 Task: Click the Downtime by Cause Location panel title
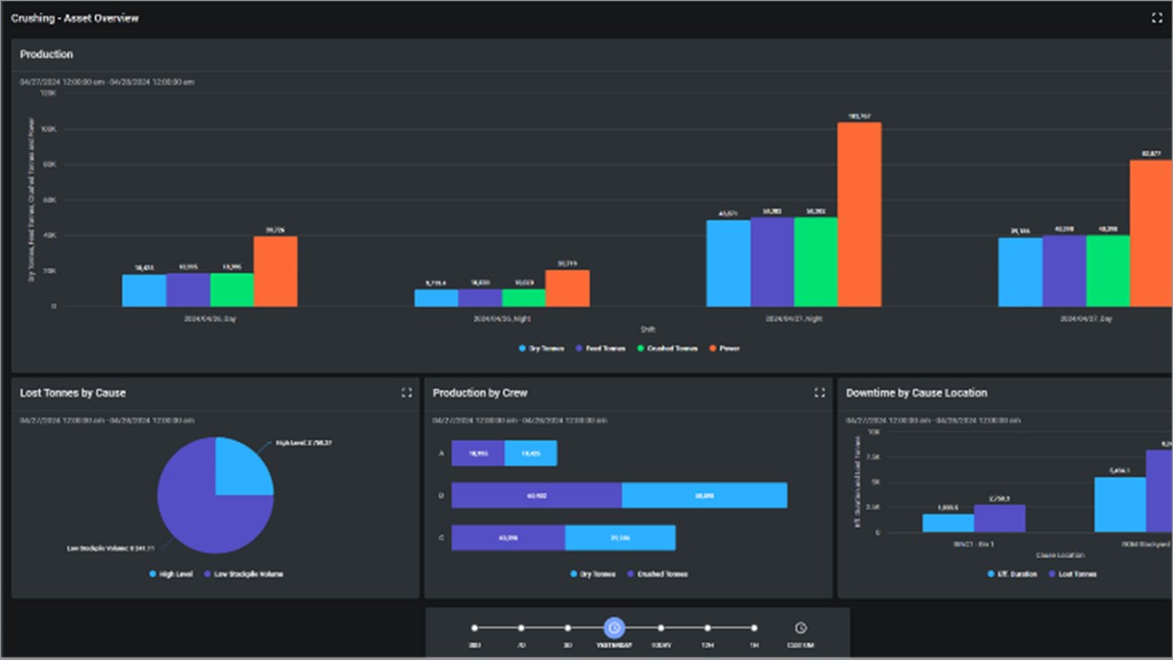coord(915,392)
